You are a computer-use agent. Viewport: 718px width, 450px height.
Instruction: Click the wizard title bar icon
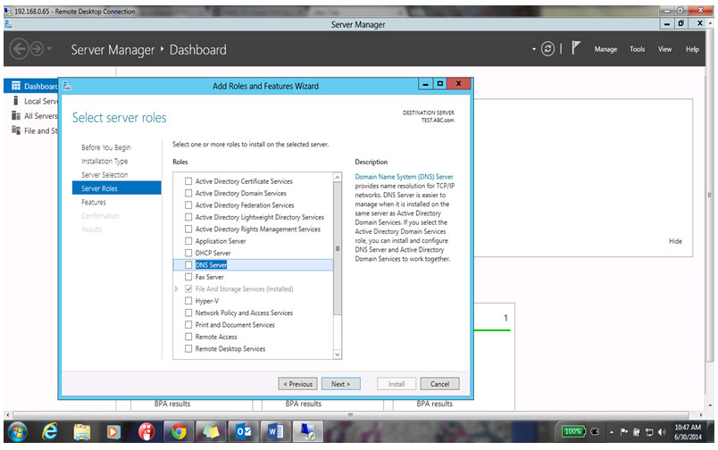point(67,86)
